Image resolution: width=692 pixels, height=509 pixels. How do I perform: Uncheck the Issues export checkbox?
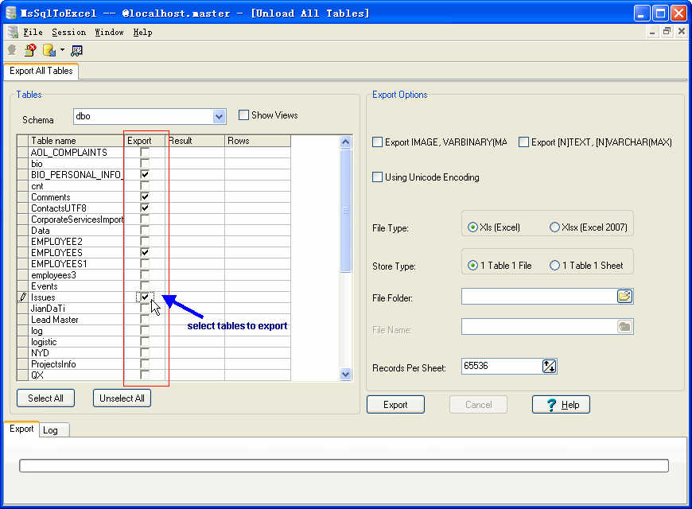coord(145,297)
